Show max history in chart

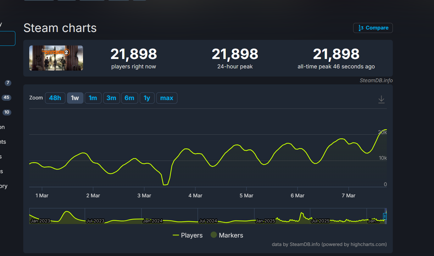click(167, 98)
